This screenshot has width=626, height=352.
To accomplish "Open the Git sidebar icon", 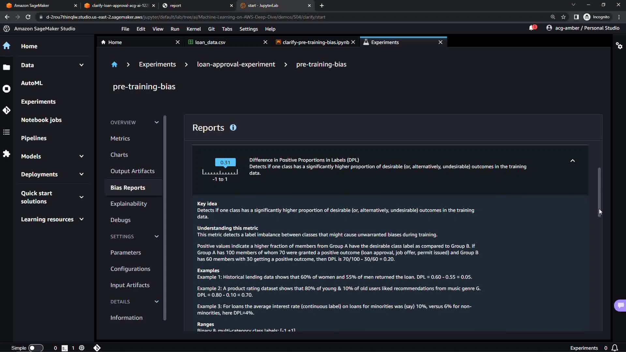I will 7,110.
